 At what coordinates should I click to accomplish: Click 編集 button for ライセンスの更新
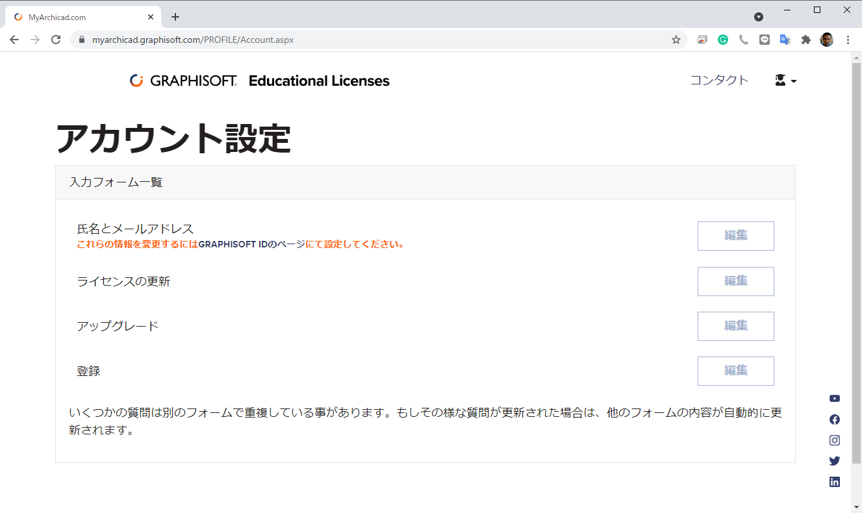(735, 281)
